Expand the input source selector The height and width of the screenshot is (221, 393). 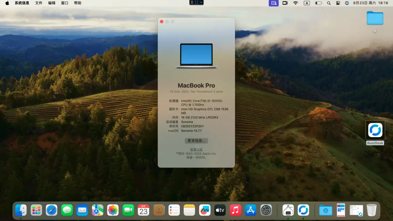pos(307,3)
